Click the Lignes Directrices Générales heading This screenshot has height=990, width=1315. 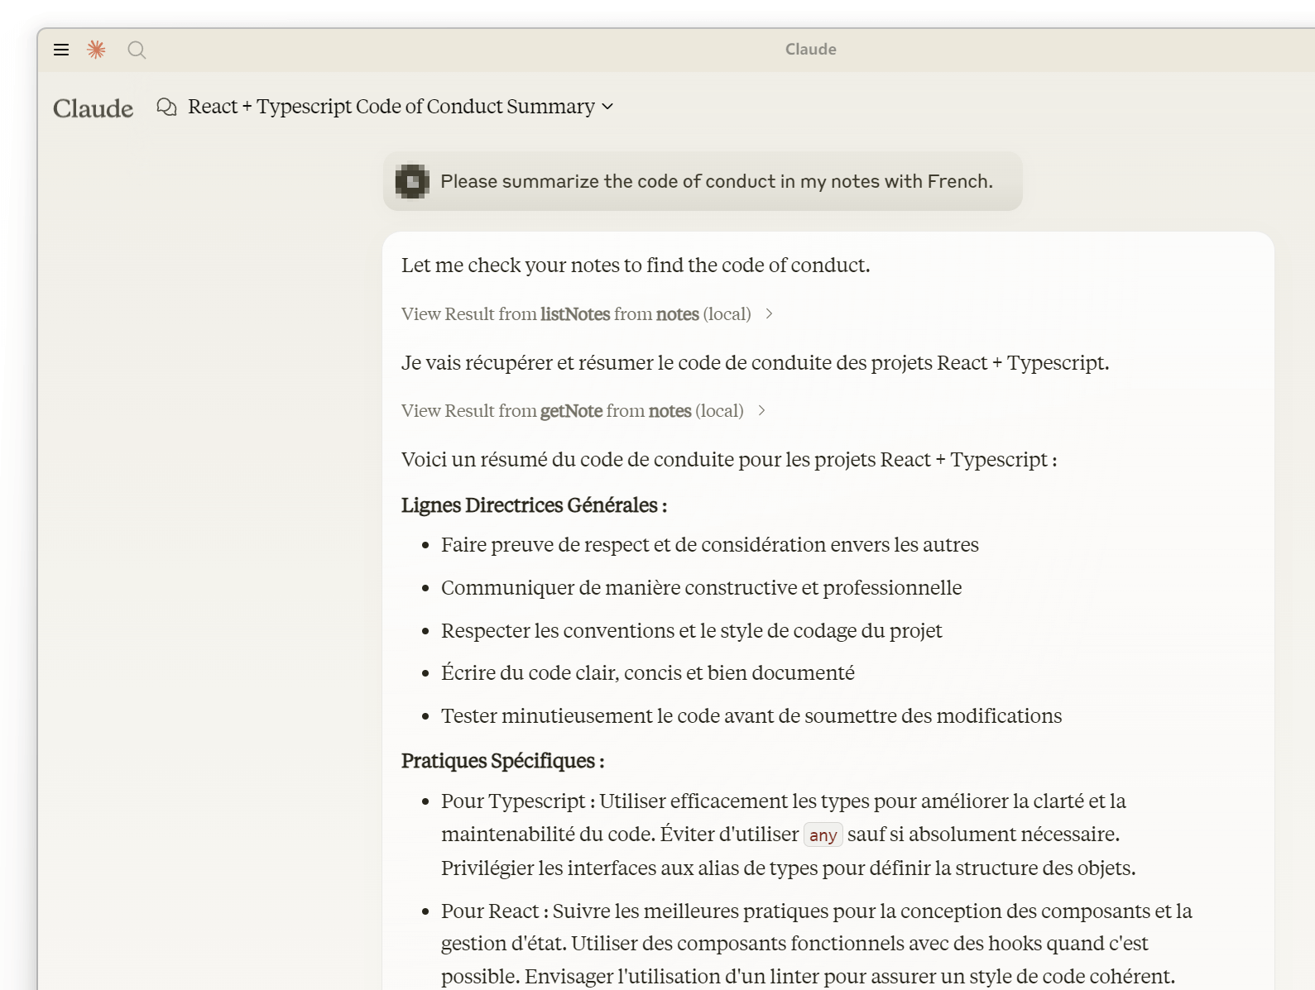(534, 505)
